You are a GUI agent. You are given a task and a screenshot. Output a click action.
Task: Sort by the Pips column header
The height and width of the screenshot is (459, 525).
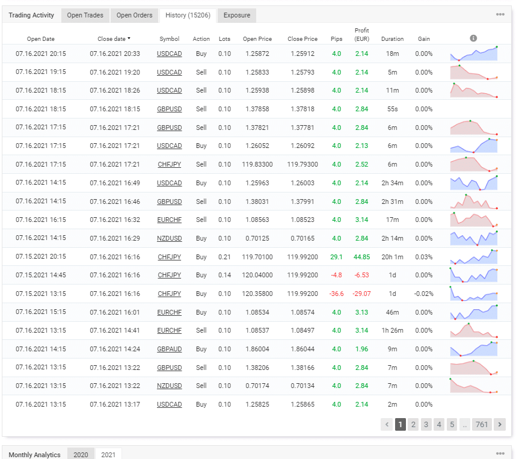click(337, 39)
